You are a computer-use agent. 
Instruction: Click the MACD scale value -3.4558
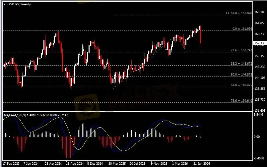click(259, 158)
